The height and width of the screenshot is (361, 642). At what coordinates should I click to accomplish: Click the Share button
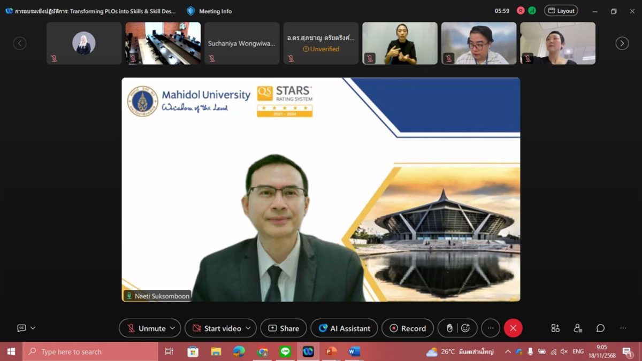pyautogui.click(x=284, y=328)
